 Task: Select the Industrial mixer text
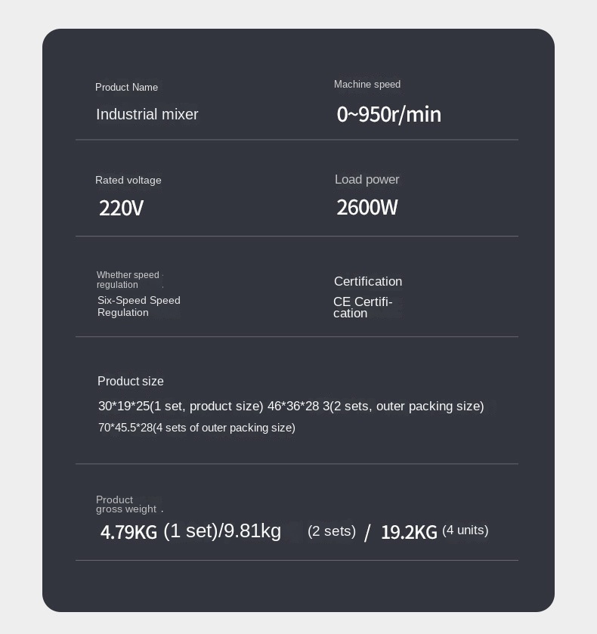point(147,114)
